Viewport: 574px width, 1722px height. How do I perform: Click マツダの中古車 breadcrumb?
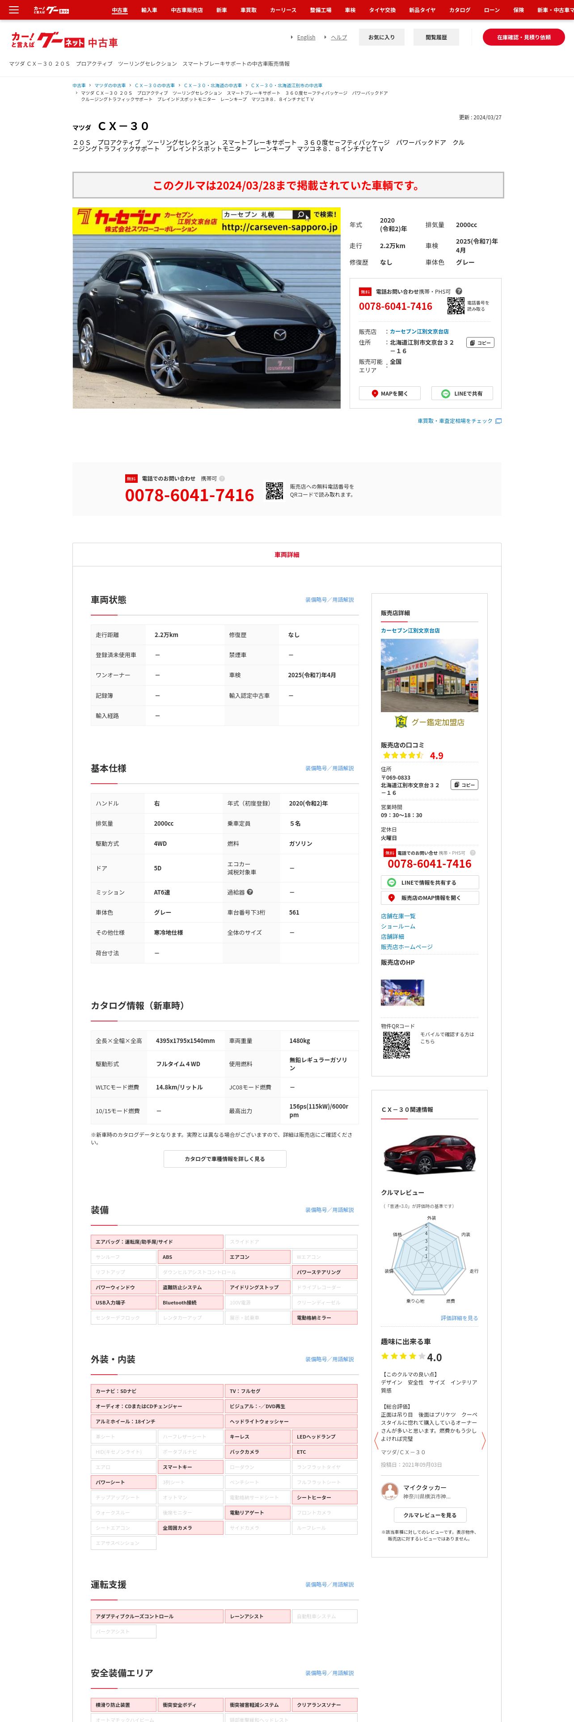point(110,85)
